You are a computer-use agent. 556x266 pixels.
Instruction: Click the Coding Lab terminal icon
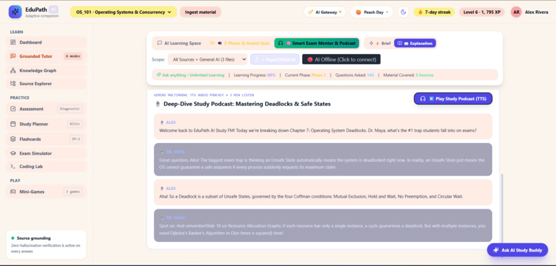(13, 167)
